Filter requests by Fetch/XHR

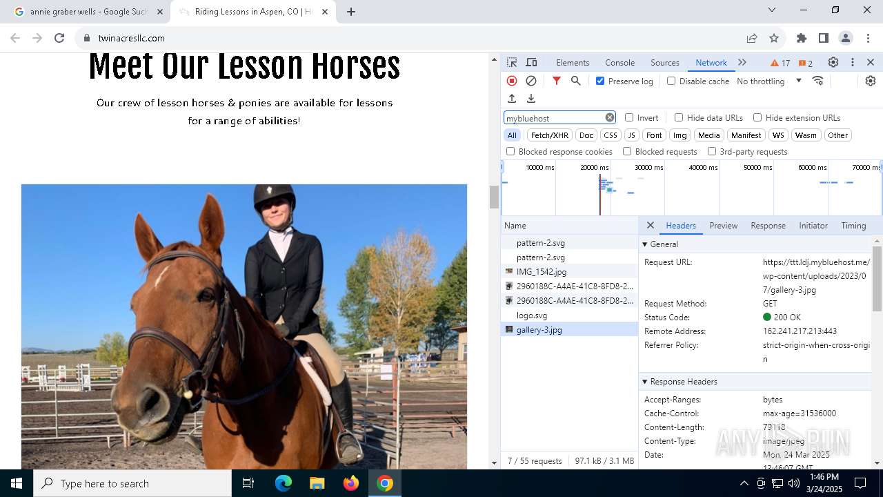550,135
